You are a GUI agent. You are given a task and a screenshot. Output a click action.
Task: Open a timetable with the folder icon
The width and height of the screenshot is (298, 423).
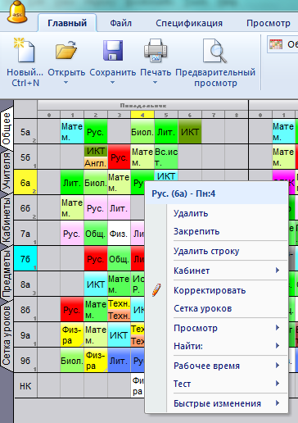tap(66, 51)
